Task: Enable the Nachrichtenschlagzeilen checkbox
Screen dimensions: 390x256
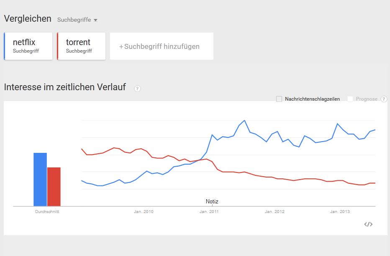Action: pyautogui.click(x=279, y=99)
